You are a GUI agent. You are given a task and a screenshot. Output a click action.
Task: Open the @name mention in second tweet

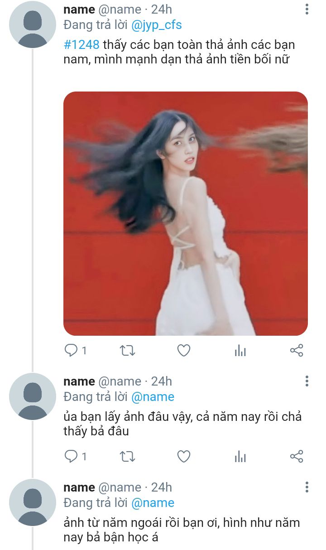click(153, 397)
